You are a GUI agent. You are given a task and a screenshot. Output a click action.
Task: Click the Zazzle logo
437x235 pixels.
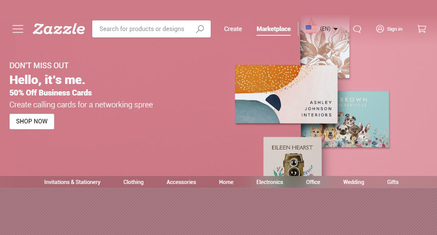pos(59,29)
